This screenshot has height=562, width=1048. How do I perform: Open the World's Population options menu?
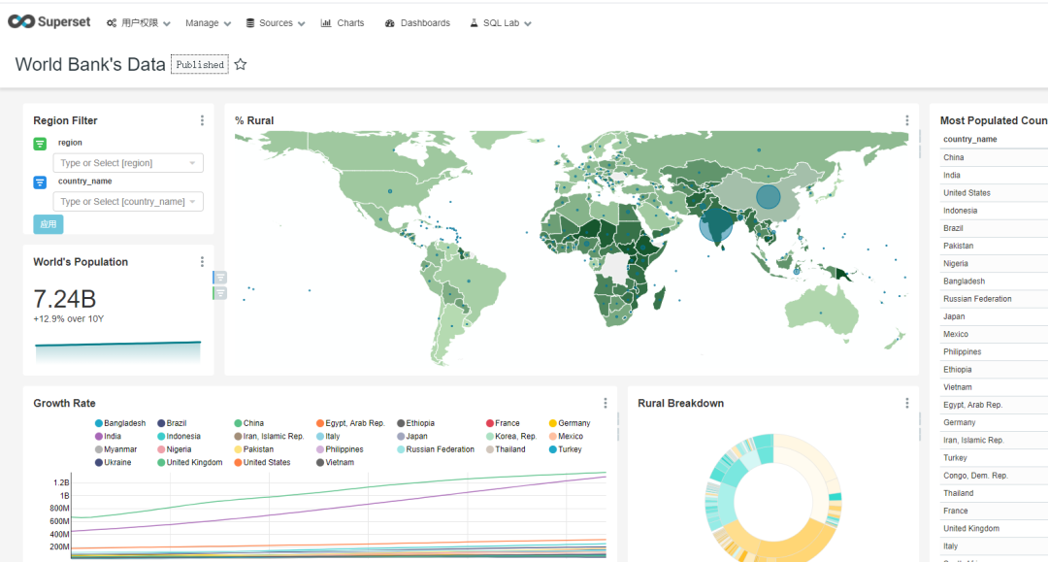point(202,262)
